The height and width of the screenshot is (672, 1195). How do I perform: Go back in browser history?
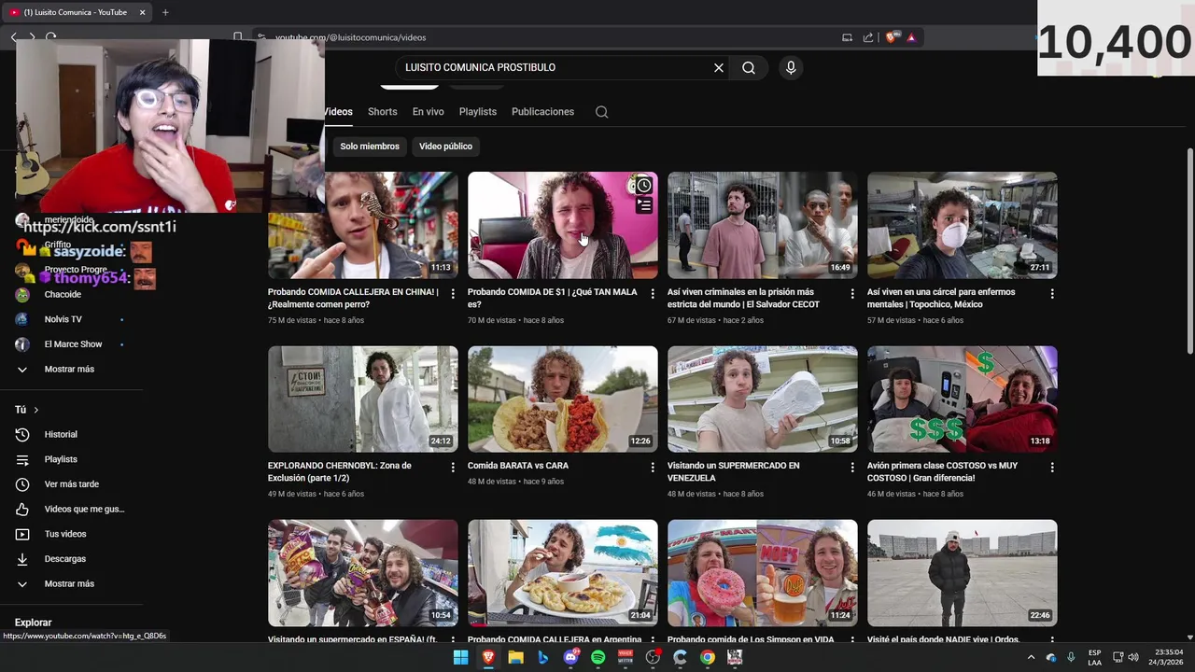pos(14,37)
